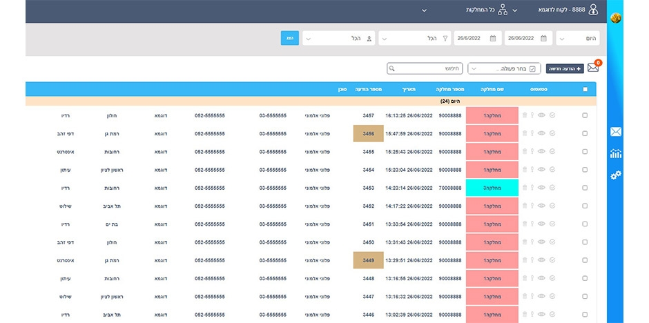This screenshot has height=323, width=649.
Task: Click the trash icon in row 3454
Action: [x=525, y=170]
